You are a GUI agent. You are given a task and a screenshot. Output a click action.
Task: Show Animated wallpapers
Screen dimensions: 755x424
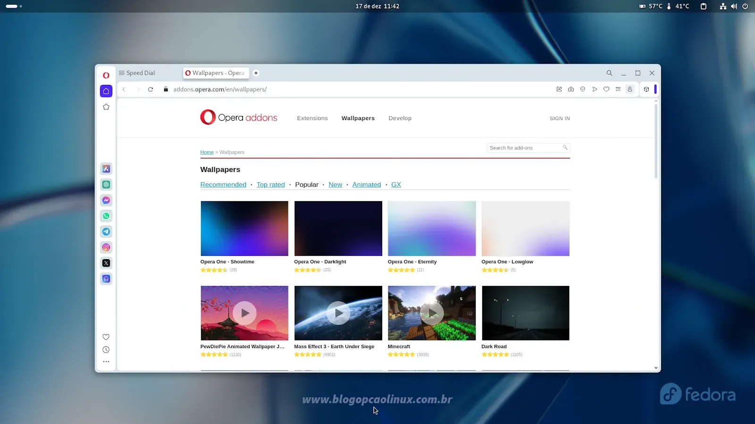tap(367, 185)
